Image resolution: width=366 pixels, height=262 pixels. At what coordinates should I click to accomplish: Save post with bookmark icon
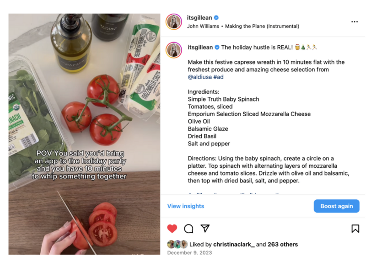[355, 229]
